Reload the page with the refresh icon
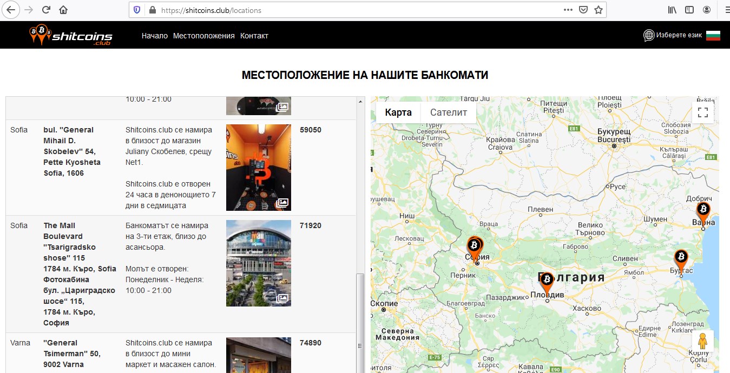This screenshot has height=373, width=730. coord(47,10)
